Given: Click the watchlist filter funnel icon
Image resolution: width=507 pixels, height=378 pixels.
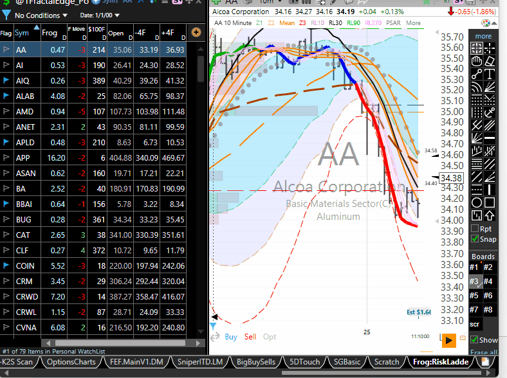Looking at the screenshot, I should point(6,15).
